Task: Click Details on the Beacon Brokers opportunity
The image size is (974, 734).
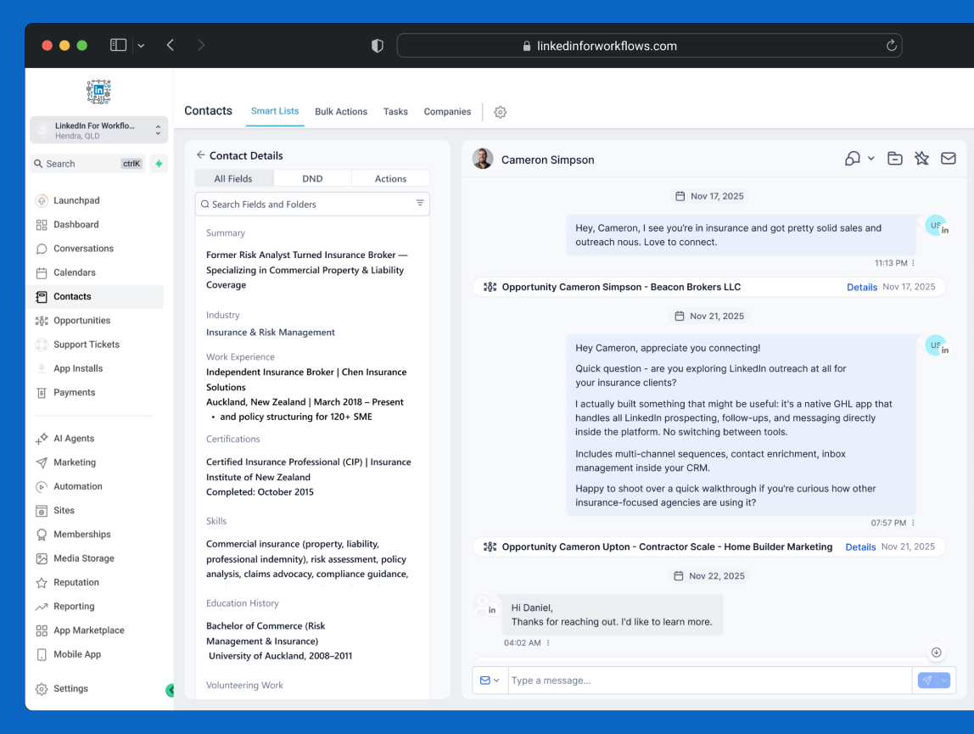Action: coord(862,287)
